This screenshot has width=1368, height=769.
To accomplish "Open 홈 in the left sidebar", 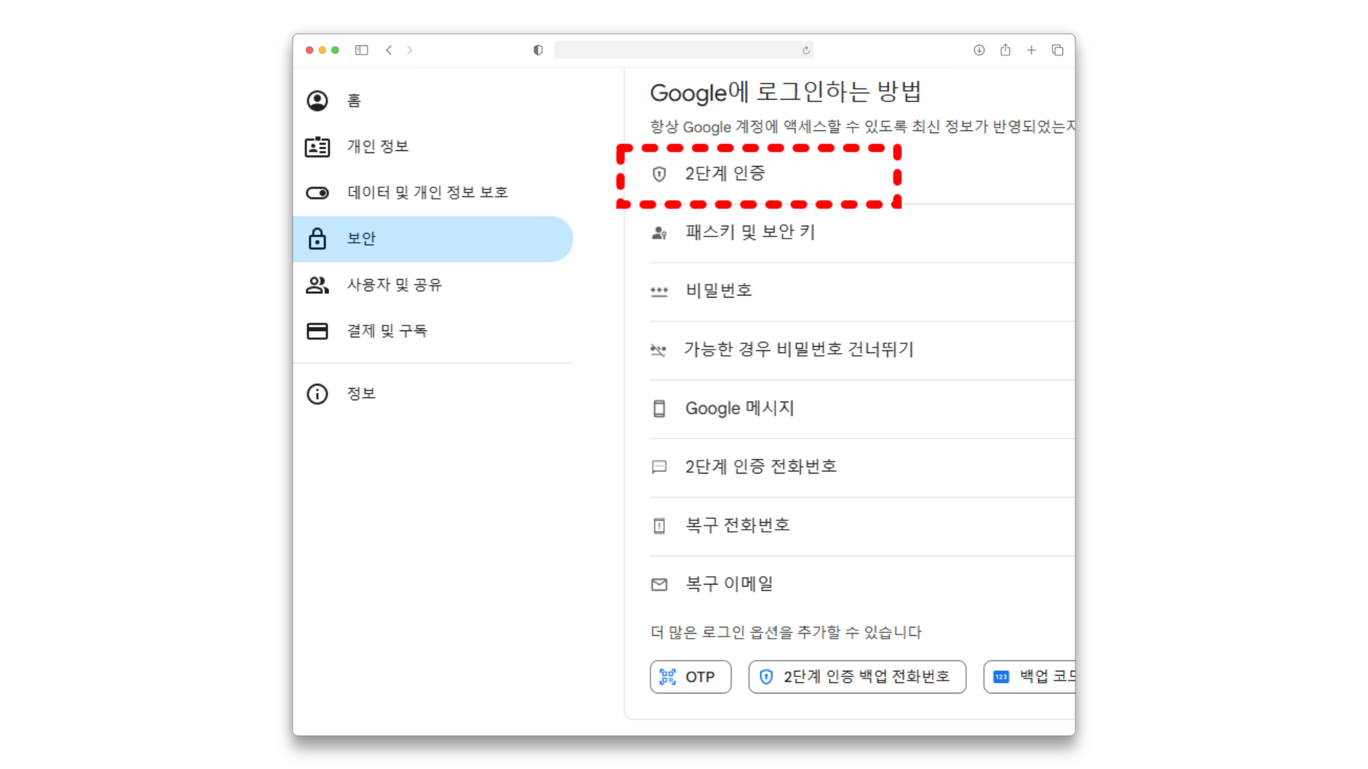I will click(354, 100).
